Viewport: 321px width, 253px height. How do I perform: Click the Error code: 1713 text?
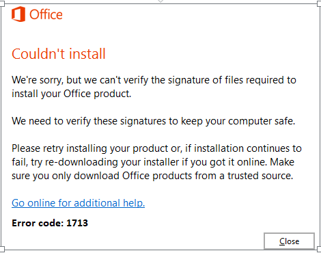(x=50, y=223)
